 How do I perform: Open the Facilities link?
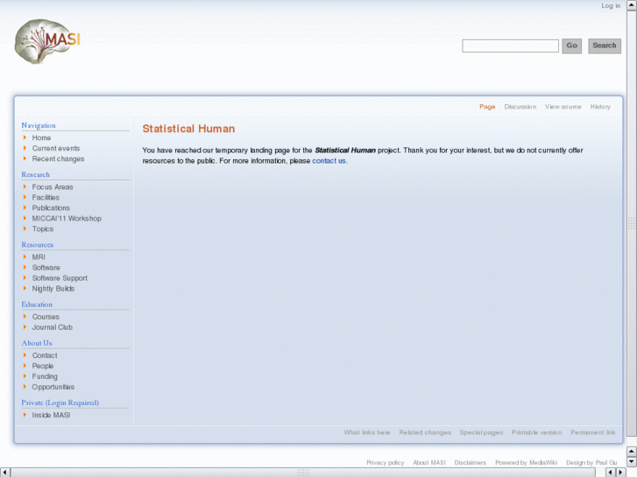[46, 197]
